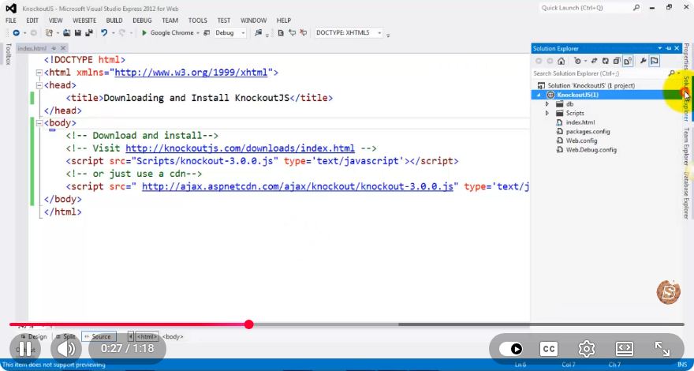
Task: Toggle Show All Files in Solution Explorer
Action: 628,61
